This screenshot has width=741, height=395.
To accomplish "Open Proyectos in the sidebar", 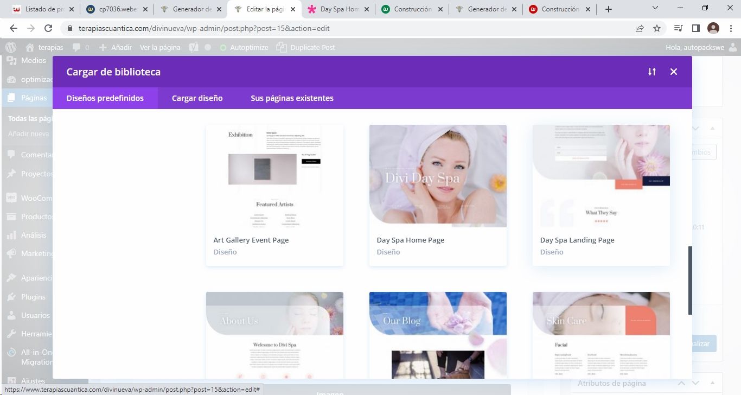I will click(29, 174).
